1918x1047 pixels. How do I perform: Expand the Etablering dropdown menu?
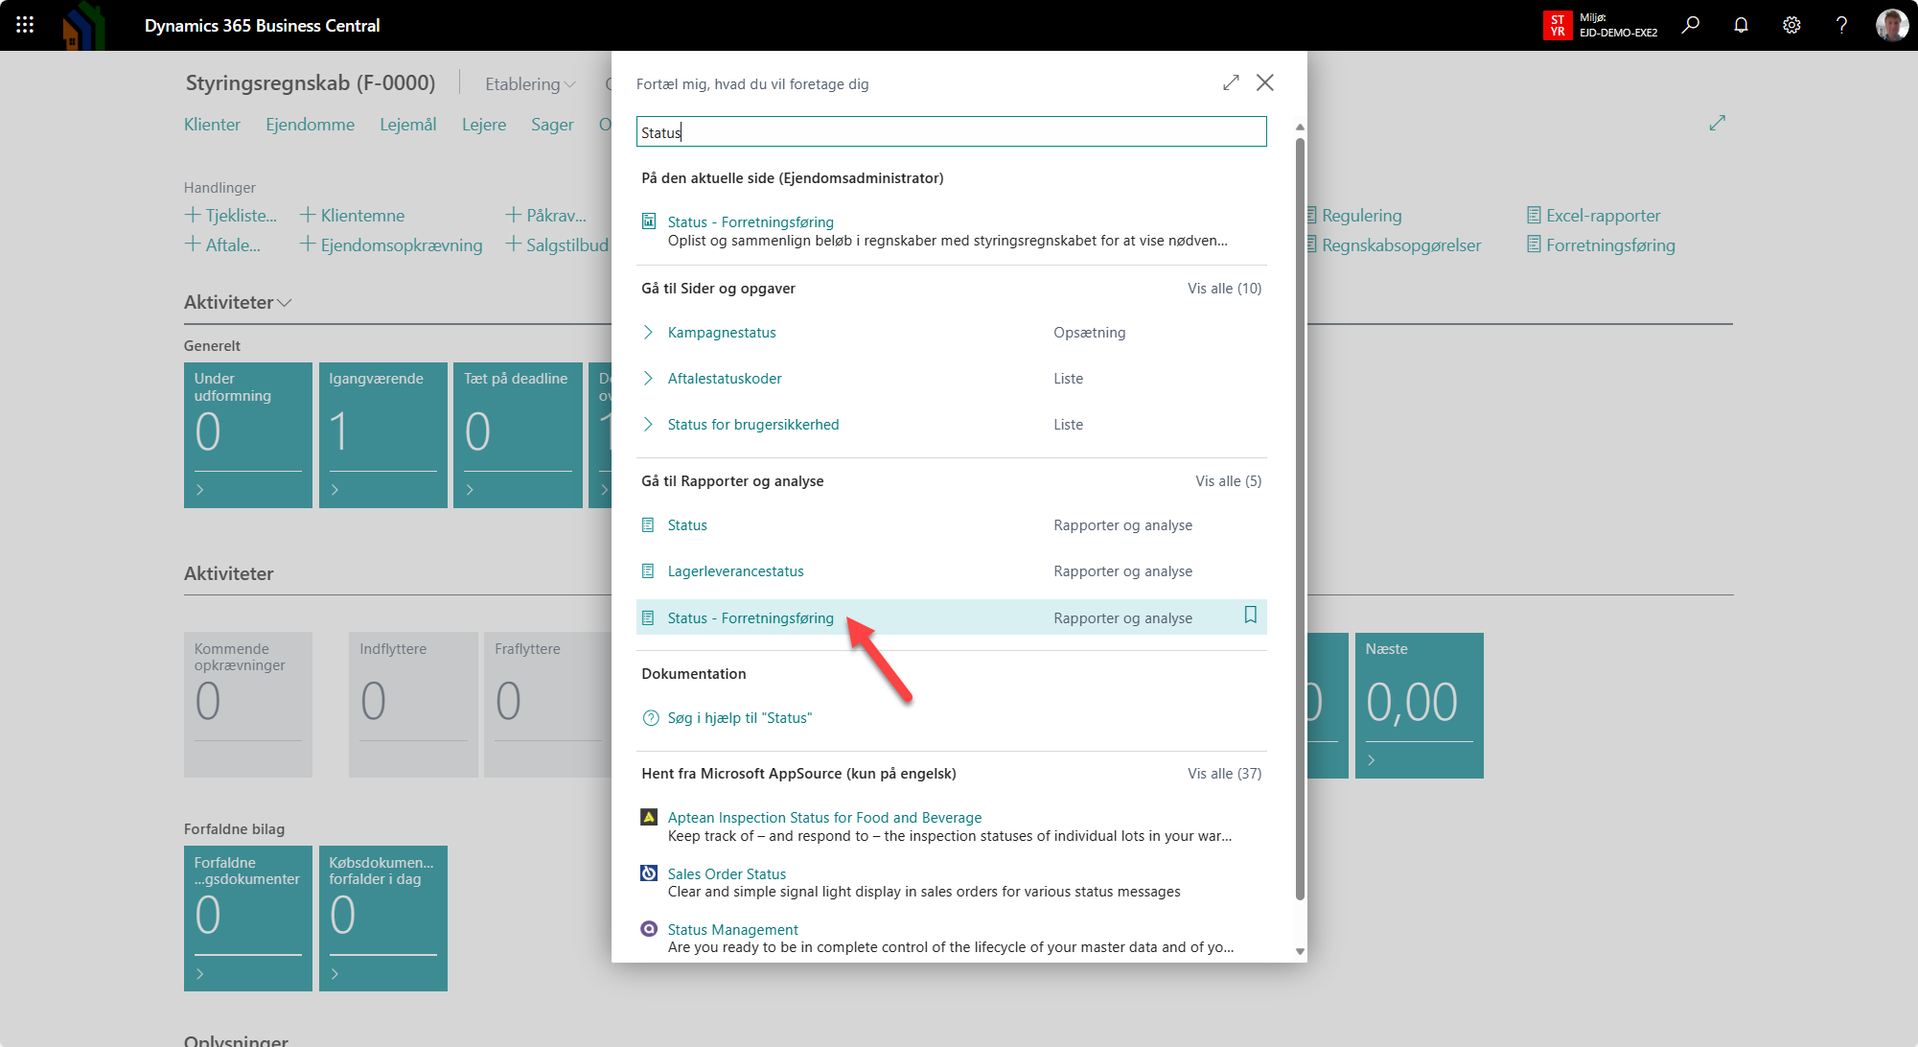click(530, 83)
